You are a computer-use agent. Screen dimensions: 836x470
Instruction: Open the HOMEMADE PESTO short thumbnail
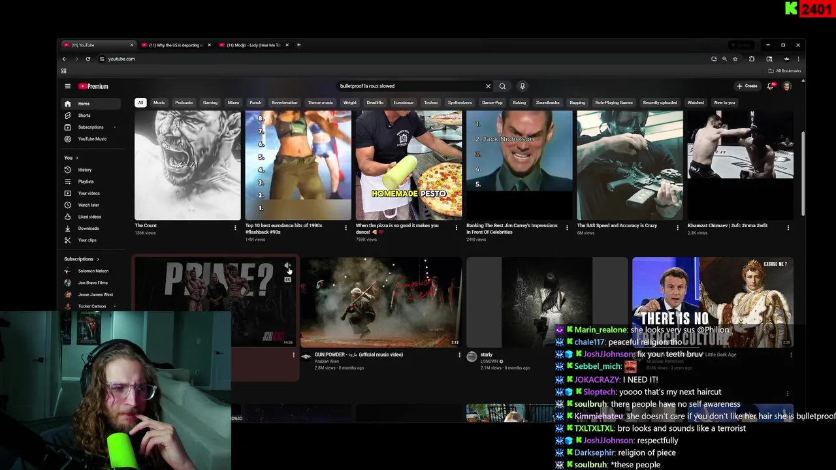[409, 165]
